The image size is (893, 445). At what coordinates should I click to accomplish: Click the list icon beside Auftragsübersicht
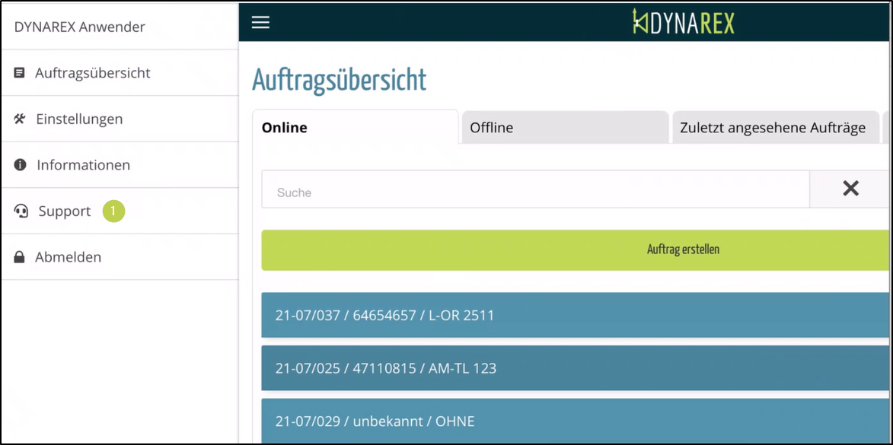20,73
